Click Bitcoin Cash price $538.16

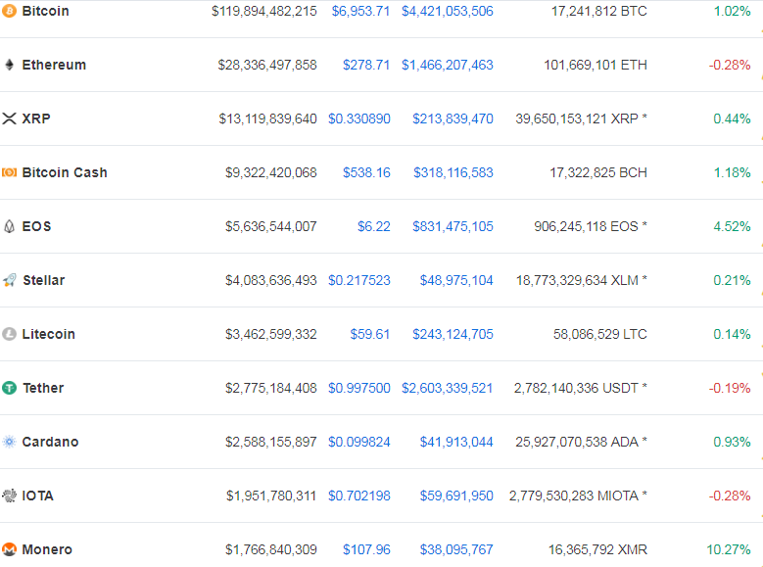pyautogui.click(x=366, y=172)
